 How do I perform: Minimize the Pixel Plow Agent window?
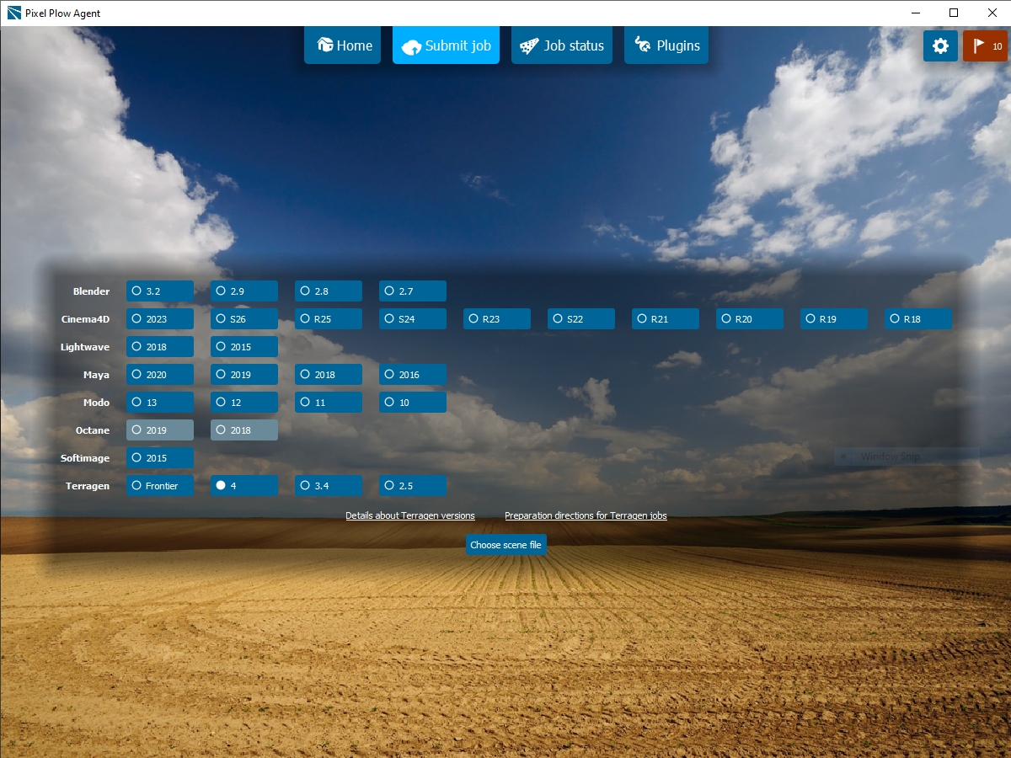point(915,13)
